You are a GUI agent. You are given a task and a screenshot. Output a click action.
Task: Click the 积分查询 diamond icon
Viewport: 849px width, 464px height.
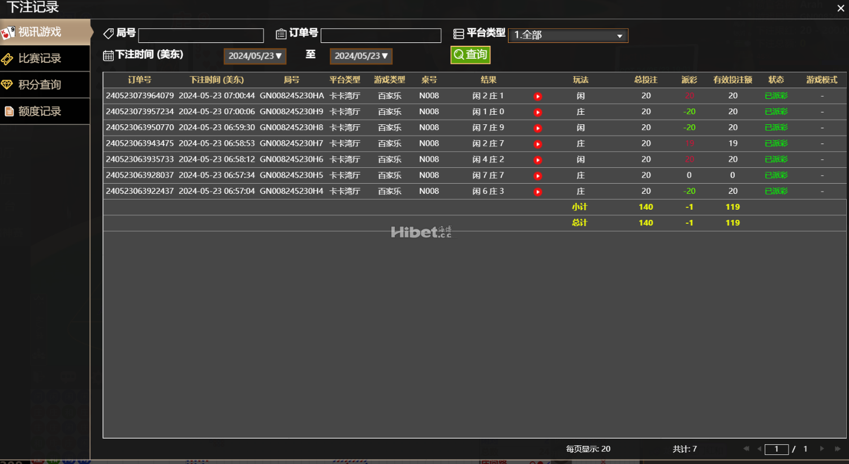(7, 85)
